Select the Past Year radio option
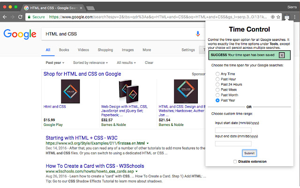The width and height of the screenshot is (300, 188). click(217, 100)
